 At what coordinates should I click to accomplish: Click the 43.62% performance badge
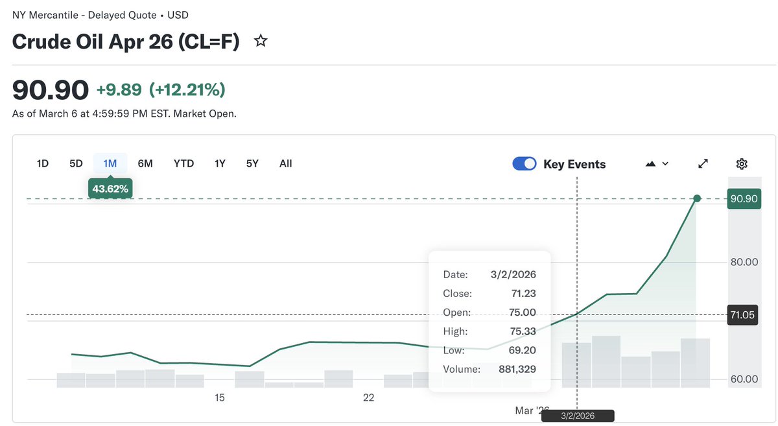click(x=110, y=189)
